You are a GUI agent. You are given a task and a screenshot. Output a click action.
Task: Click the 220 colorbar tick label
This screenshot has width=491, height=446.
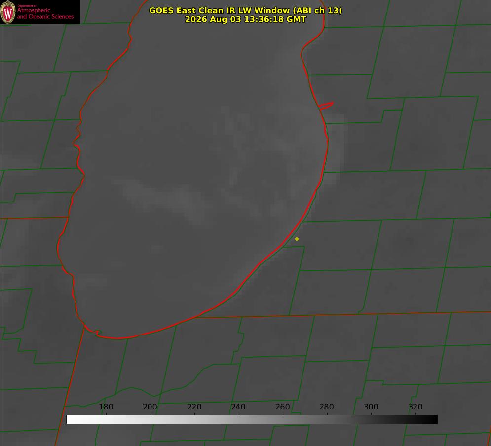click(x=194, y=407)
